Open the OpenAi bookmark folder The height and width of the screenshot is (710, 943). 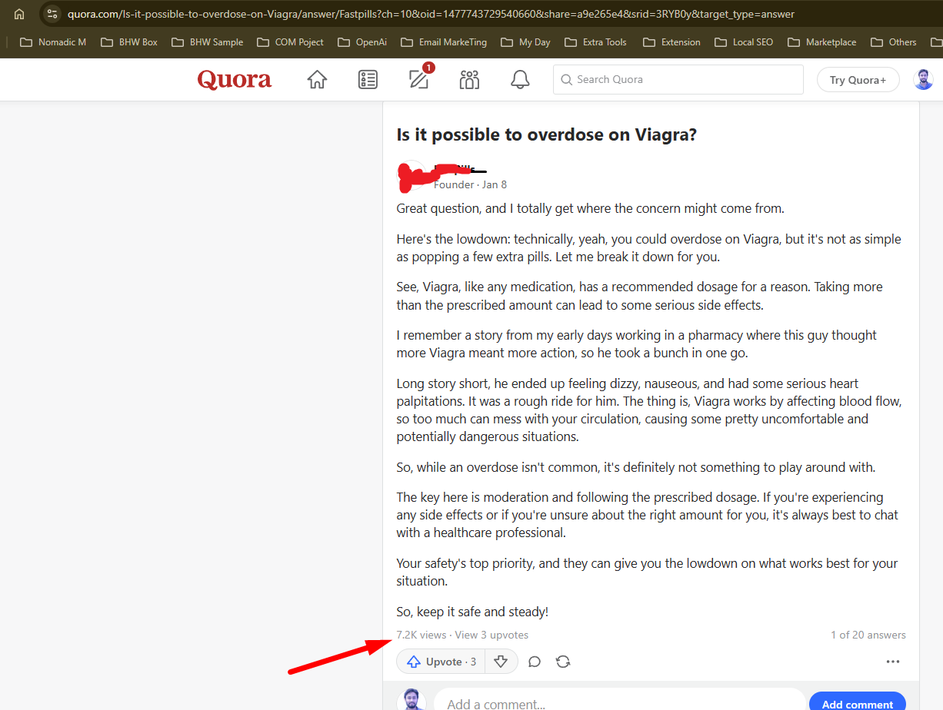click(362, 42)
